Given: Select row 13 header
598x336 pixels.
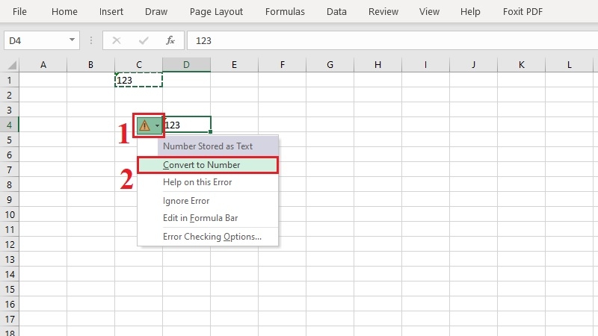Looking at the screenshot, I should (10, 259).
